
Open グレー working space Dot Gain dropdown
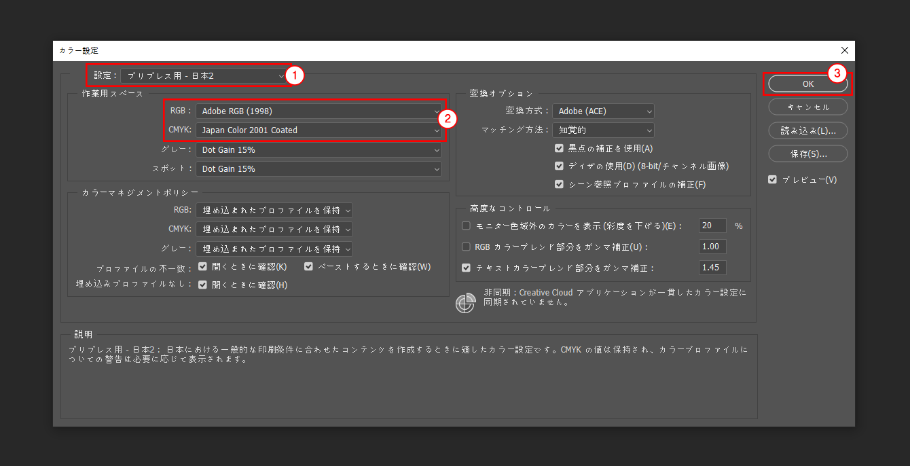(x=318, y=149)
